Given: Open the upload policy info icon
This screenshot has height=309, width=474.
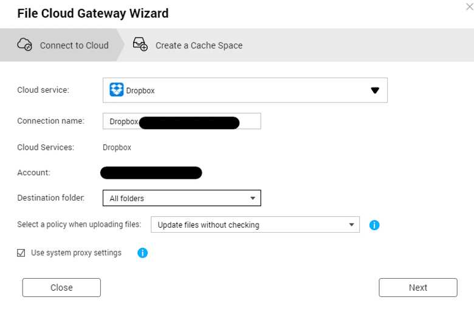Looking at the screenshot, I should coord(374,225).
